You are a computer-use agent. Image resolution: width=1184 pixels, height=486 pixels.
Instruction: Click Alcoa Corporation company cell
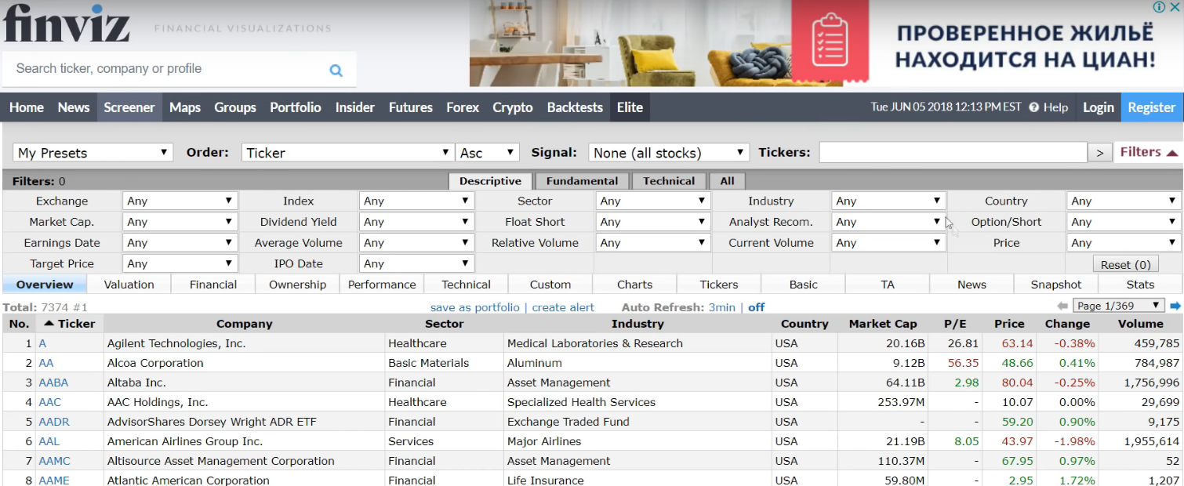[x=245, y=363]
